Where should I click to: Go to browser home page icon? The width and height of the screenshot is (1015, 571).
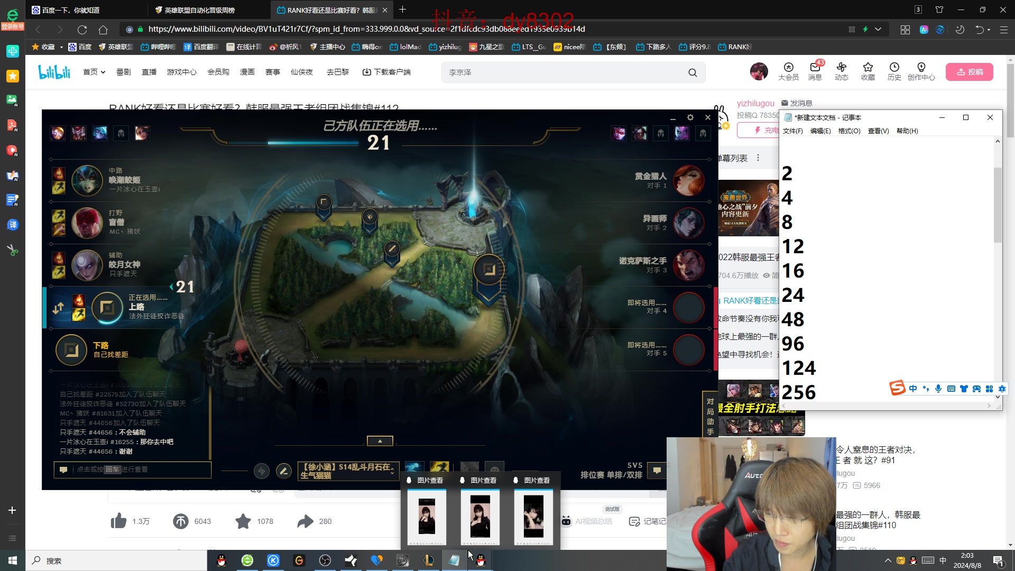[103, 30]
